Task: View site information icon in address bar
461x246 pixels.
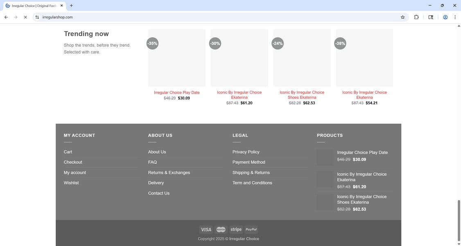Action: pos(37,17)
